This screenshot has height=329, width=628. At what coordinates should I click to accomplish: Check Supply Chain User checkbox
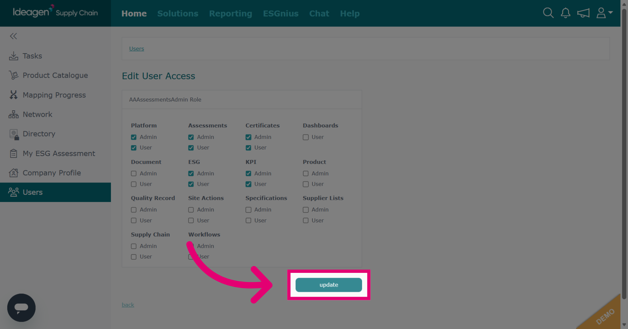[134, 257]
